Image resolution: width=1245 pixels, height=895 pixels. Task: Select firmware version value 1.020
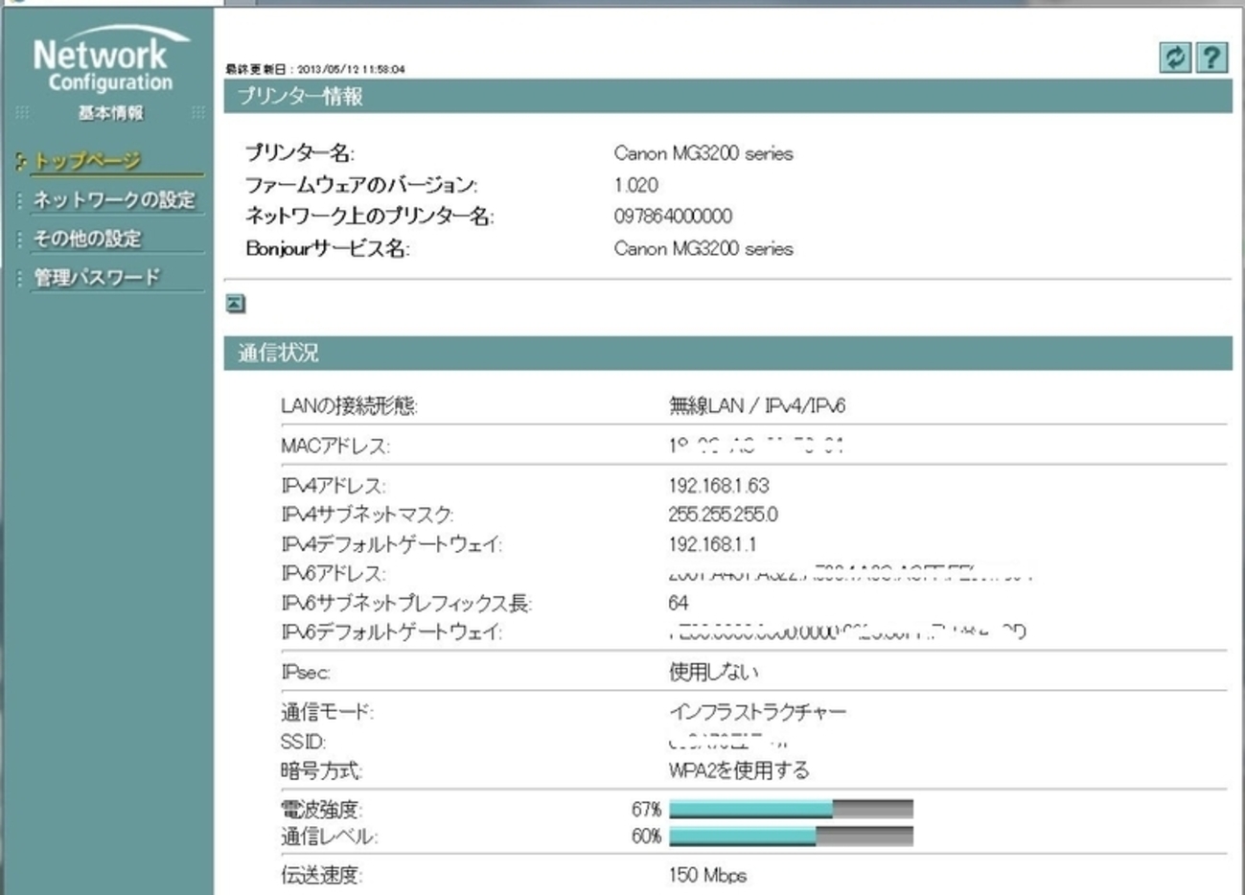coord(636,185)
